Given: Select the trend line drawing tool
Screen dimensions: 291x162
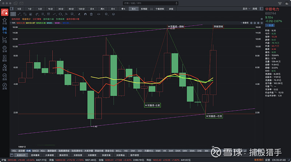Looking at the screenshot, I should [19, 14].
